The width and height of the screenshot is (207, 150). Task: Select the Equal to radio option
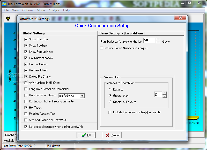(110, 89)
